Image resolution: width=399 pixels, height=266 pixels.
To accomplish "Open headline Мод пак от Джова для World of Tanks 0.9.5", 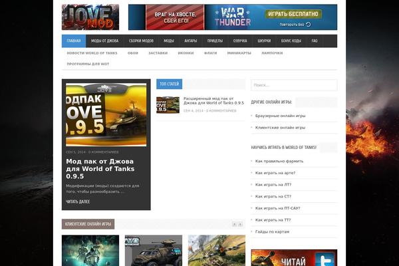I will pos(100,169).
